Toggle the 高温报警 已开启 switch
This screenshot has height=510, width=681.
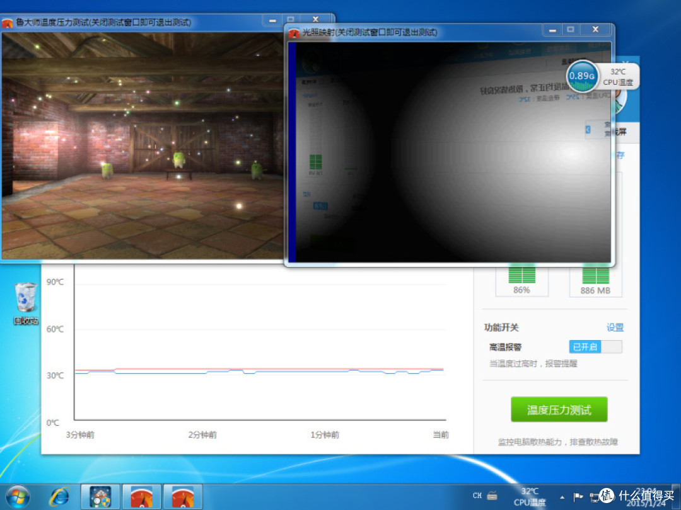pos(595,347)
